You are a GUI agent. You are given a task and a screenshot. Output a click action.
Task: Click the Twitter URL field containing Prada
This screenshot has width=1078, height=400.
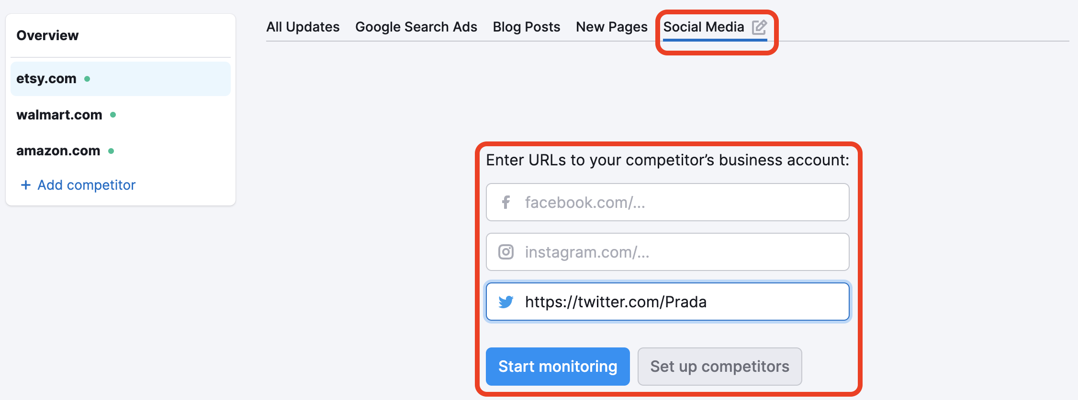[668, 302]
